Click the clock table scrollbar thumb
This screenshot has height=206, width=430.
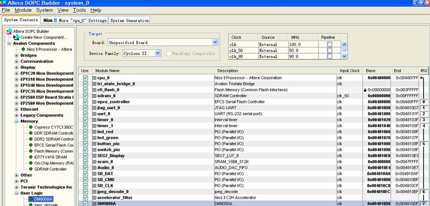pos(345,50)
